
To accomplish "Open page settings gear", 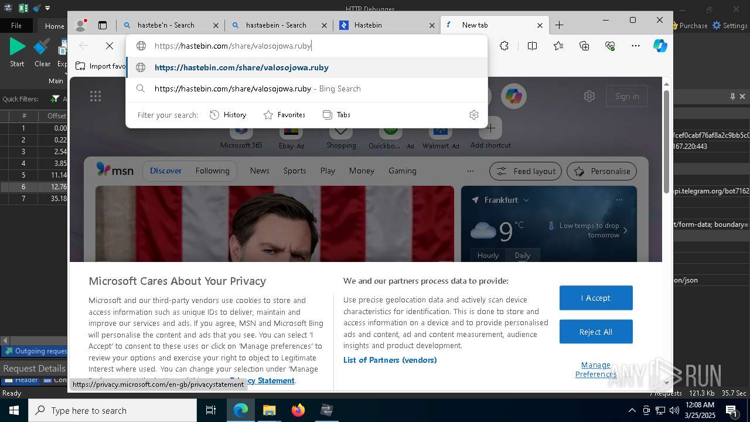I will 589,96.
